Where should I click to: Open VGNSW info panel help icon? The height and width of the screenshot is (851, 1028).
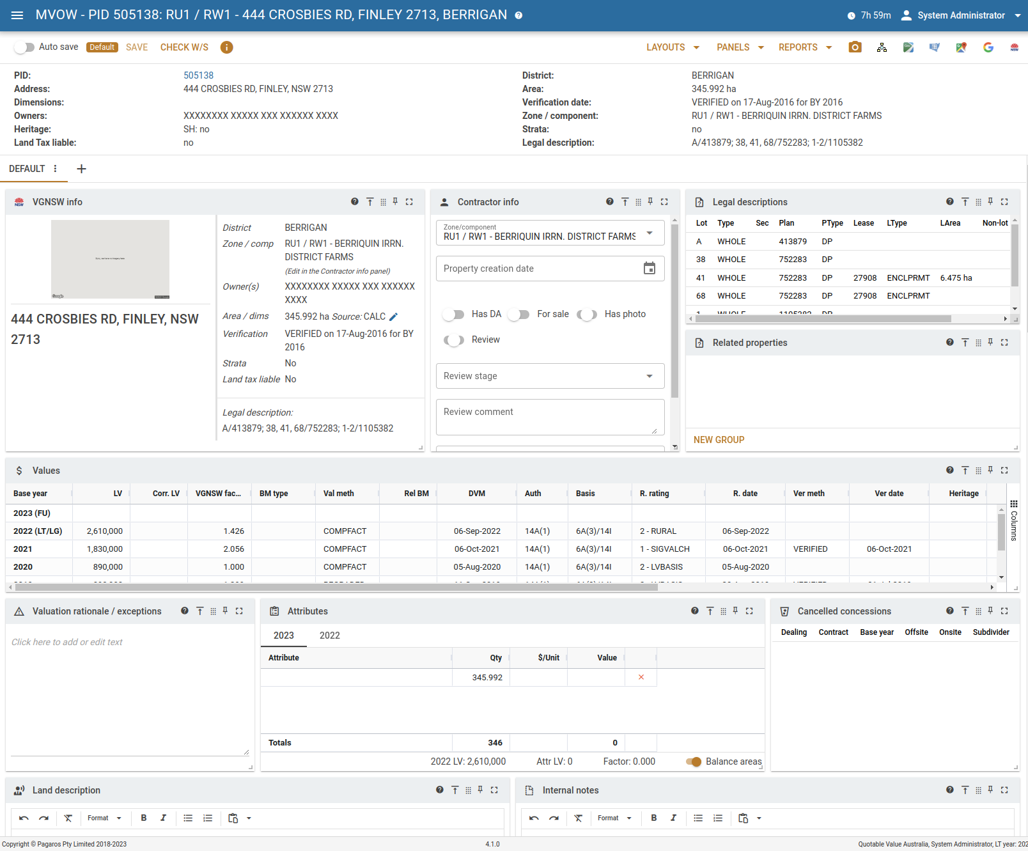pos(355,201)
